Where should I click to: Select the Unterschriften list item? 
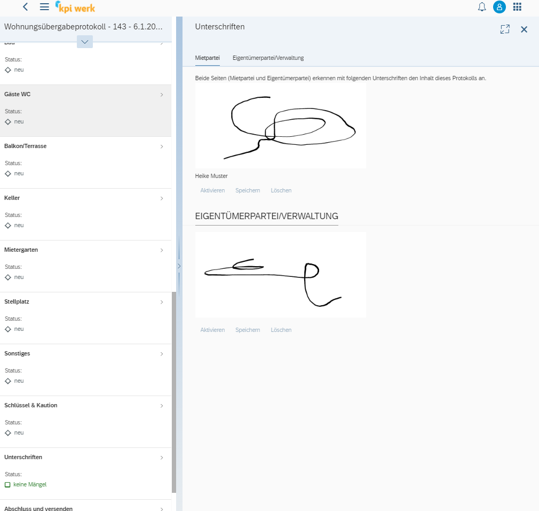tap(85, 474)
